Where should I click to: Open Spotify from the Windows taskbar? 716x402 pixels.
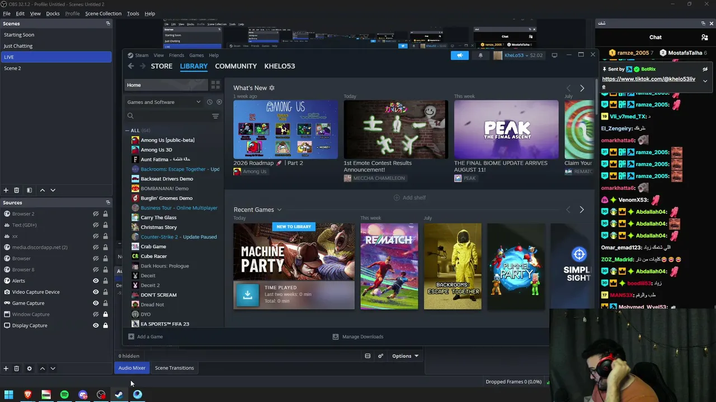64,395
